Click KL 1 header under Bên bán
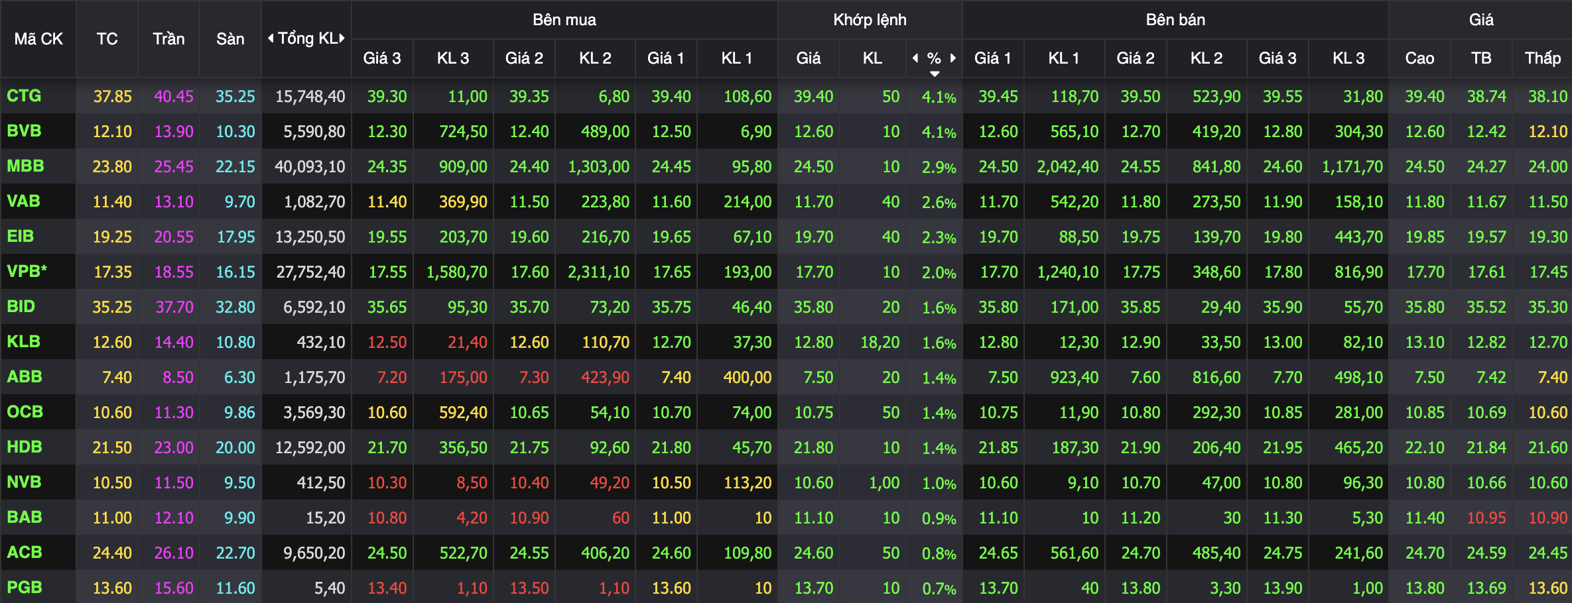The image size is (1572, 603). [x=1064, y=58]
